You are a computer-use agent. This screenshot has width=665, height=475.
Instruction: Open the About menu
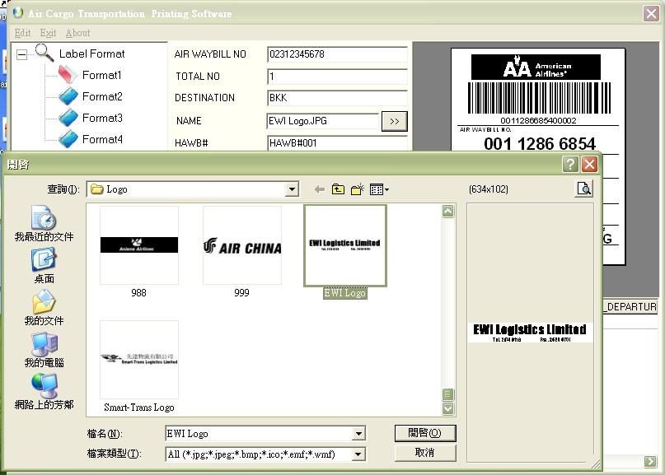(77, 33)
